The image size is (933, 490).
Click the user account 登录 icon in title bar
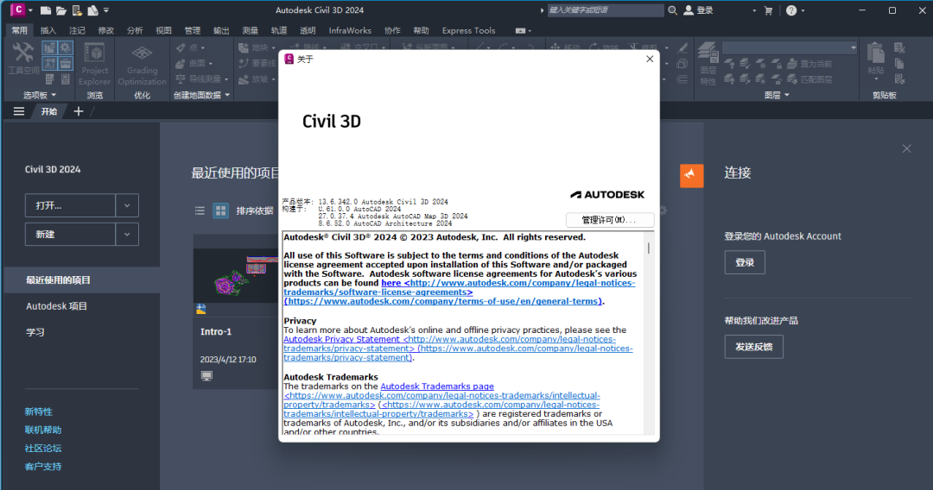[689, 10]
